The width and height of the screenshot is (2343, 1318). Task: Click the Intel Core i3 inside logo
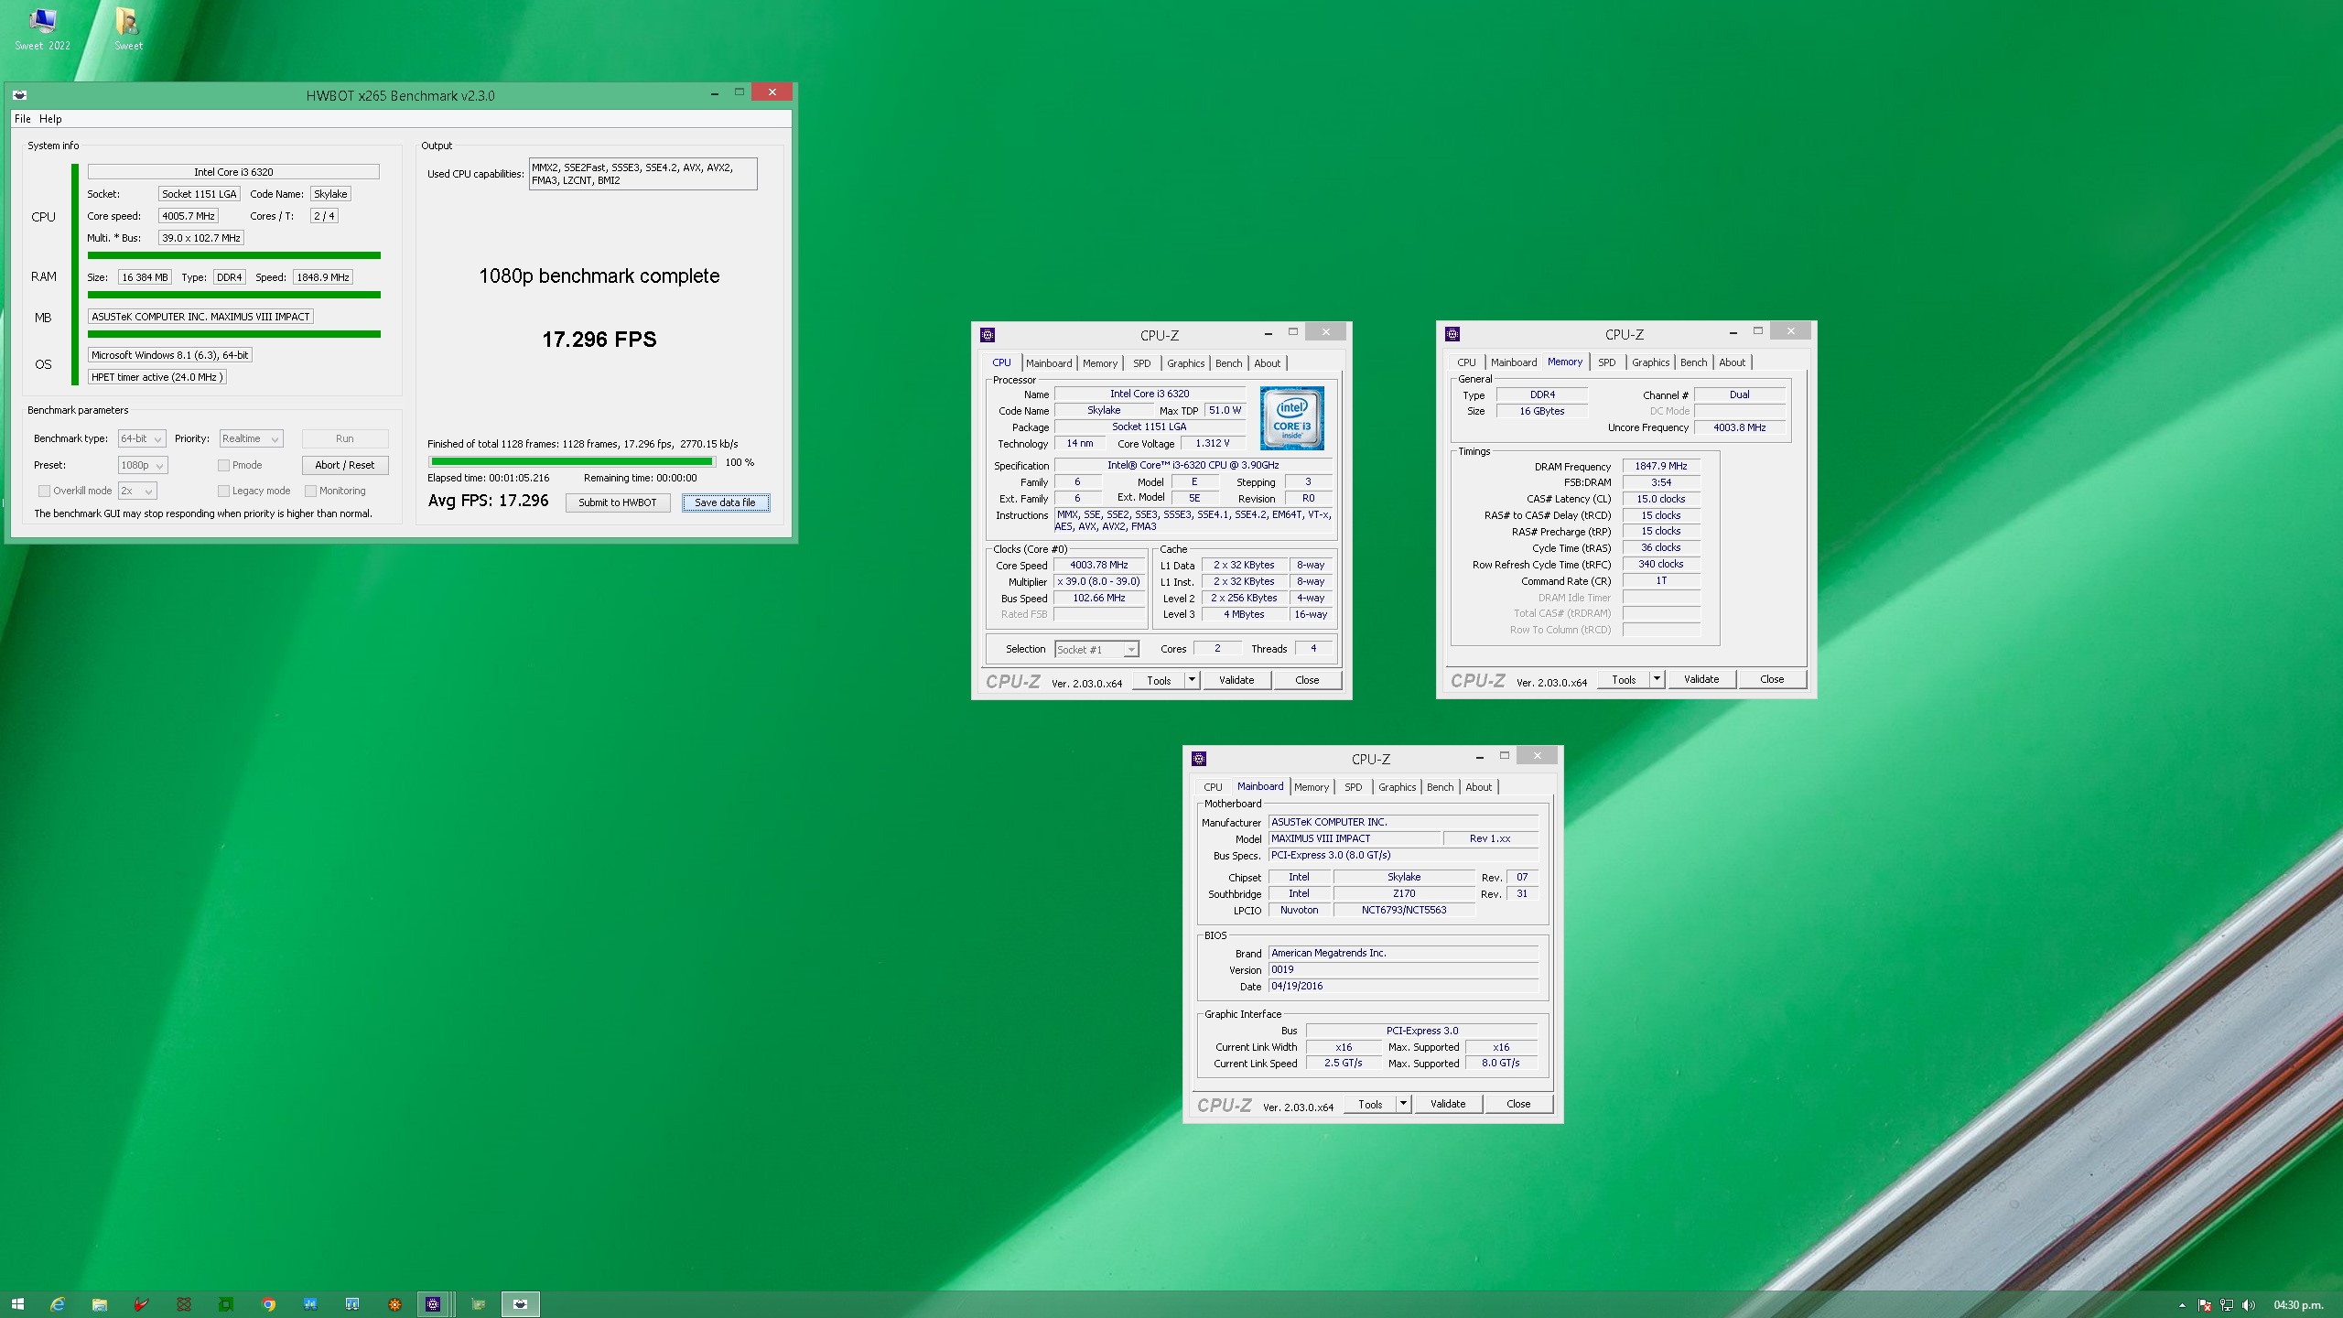pyautogui.click(x=1291, y=418)
